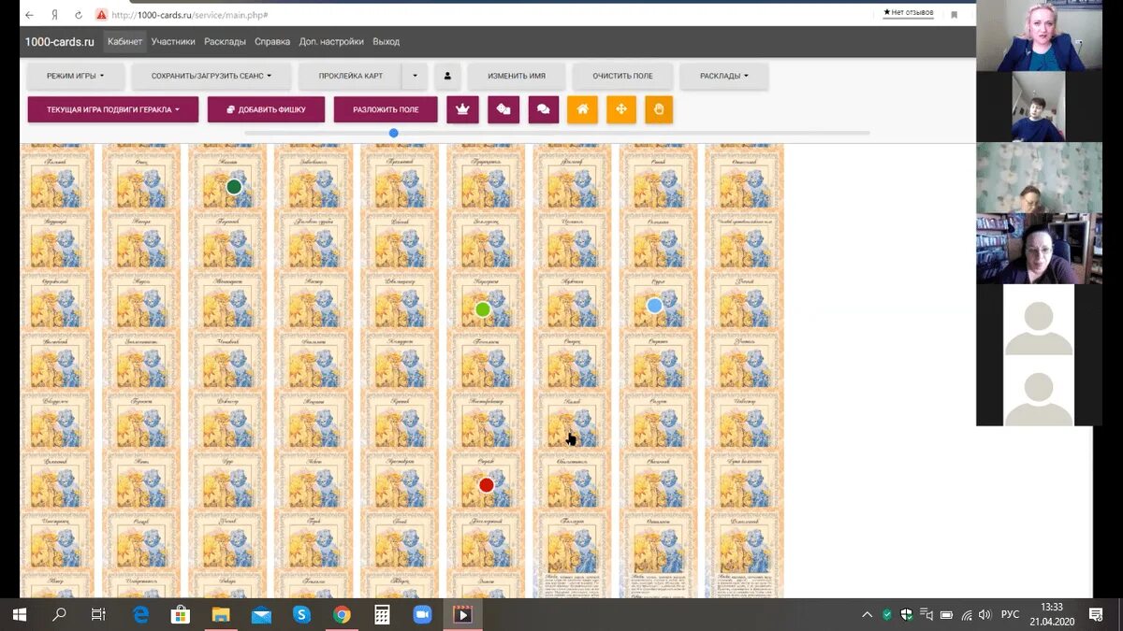Click the crown icon button
1123x631 pixels.
click(x=462, y=109)
